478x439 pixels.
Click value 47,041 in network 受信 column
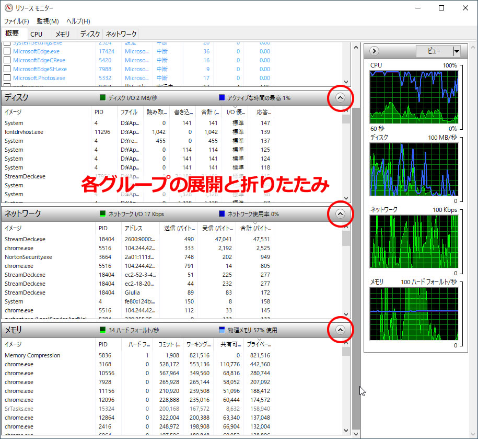click(224, 239)
